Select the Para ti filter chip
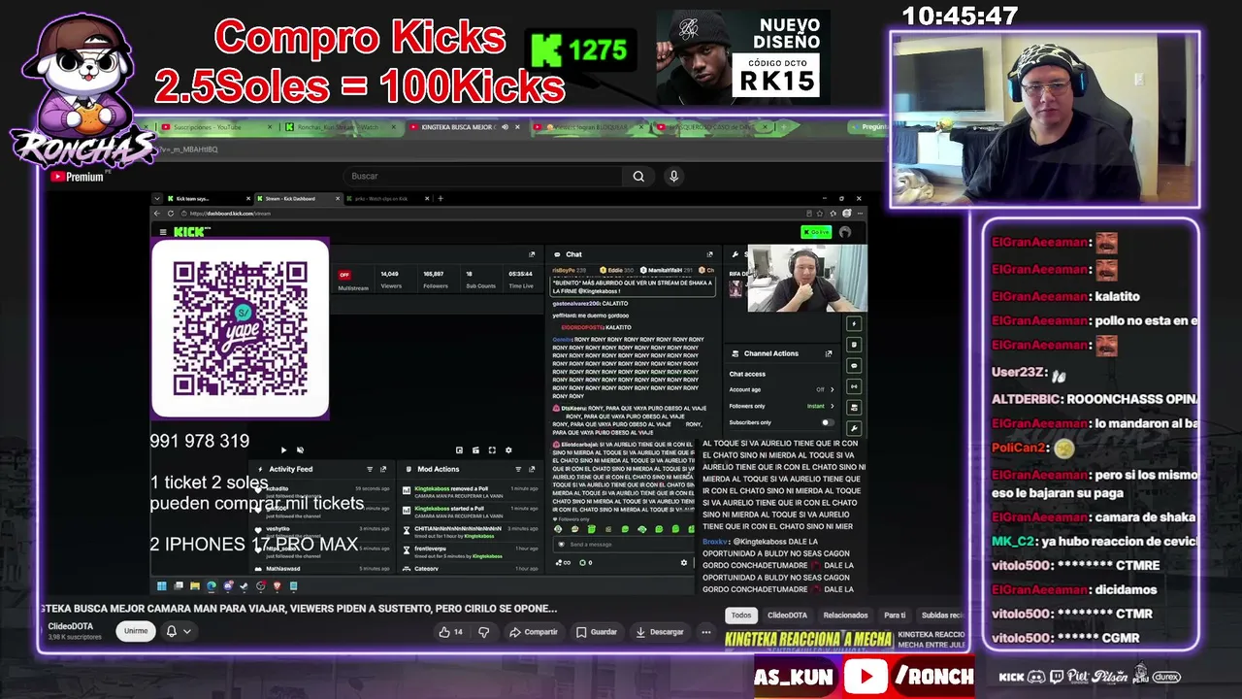1242x699 pixels. point(895,615)
